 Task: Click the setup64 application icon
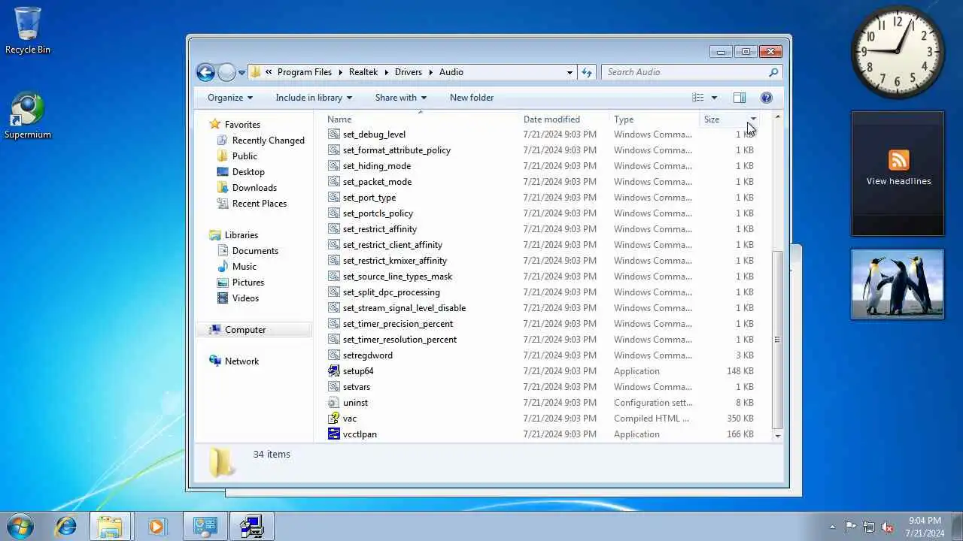click(334, 371)
